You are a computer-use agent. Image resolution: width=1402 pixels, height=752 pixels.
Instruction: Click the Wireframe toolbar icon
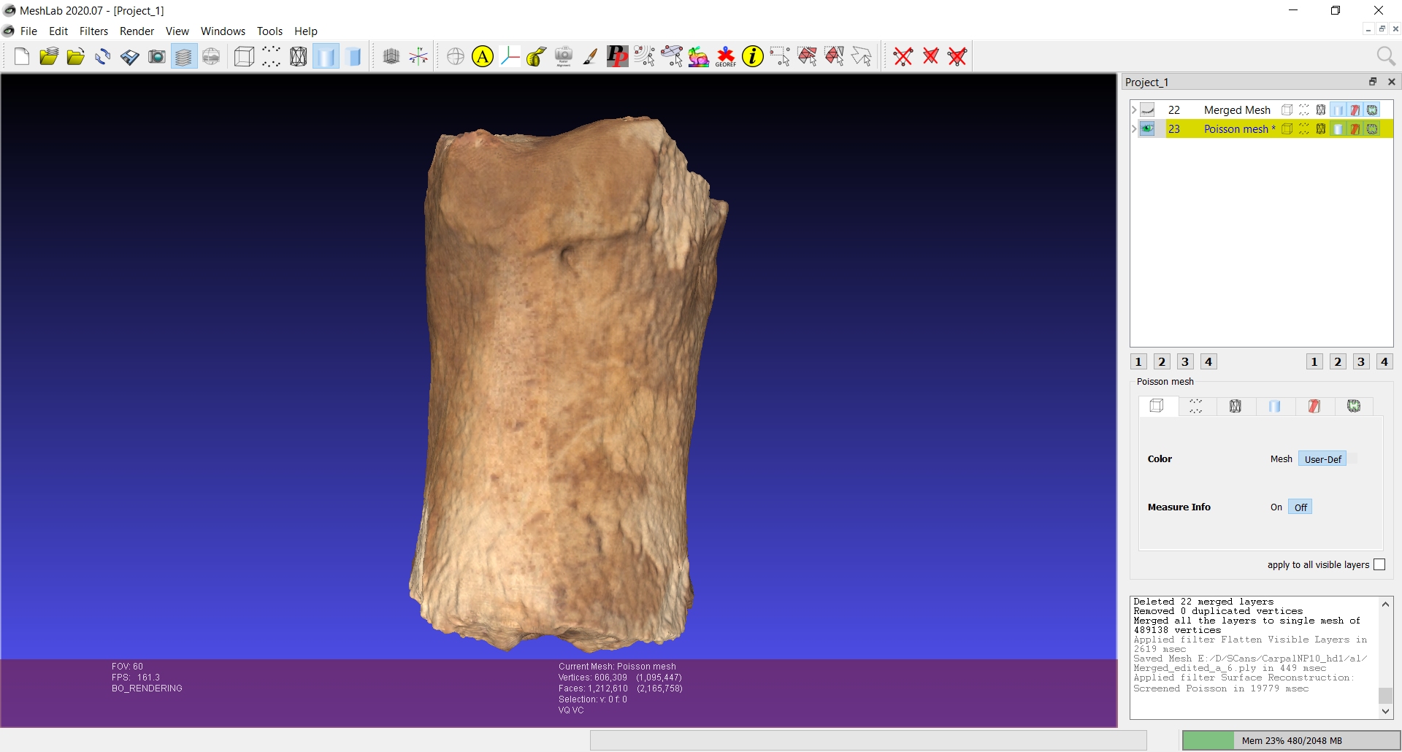[x=298, y=56]
